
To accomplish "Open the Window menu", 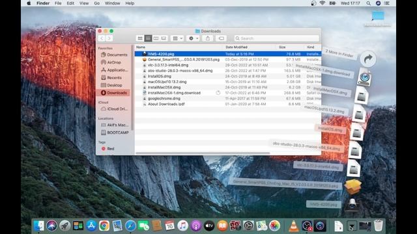I will tap(113, 3).
